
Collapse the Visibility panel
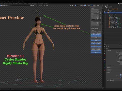[109, 72]
